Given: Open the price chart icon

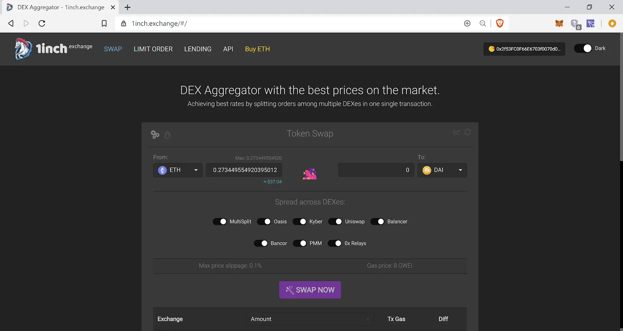Looking at the screenshot, I should click(456, 132).
